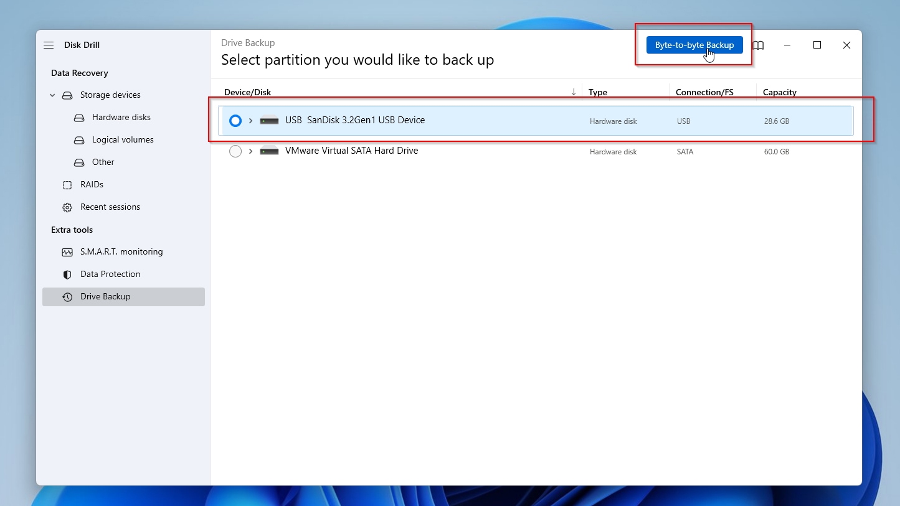Click the 'VMware Virtual SATA Hard Drive' name

(x=352, y=150)
